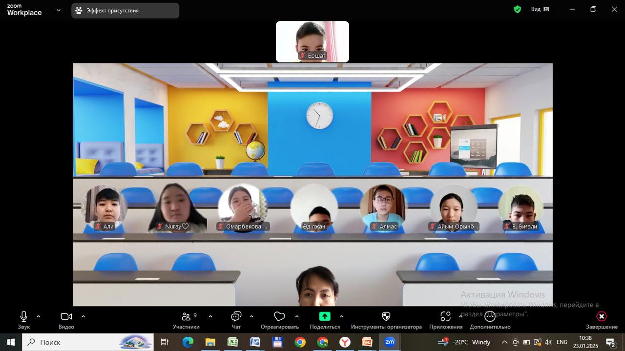Click the Отреагировать heart reactions icon

point(279,317)
